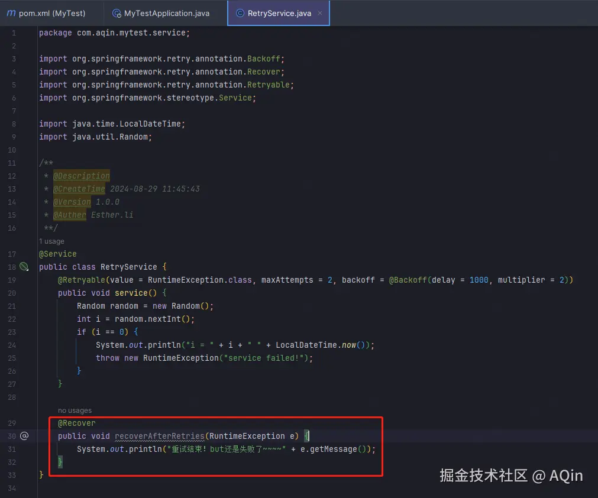This screenshot has height=498, width=598.
Task: Click the @Retryable annotation on line 19
Action: 82,280
